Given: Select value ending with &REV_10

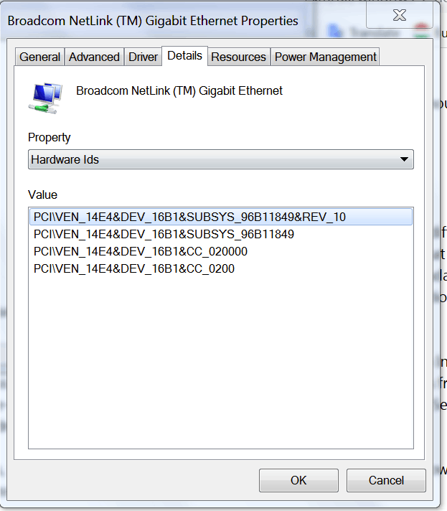Looking at the screenshot, I should point(221,217).
